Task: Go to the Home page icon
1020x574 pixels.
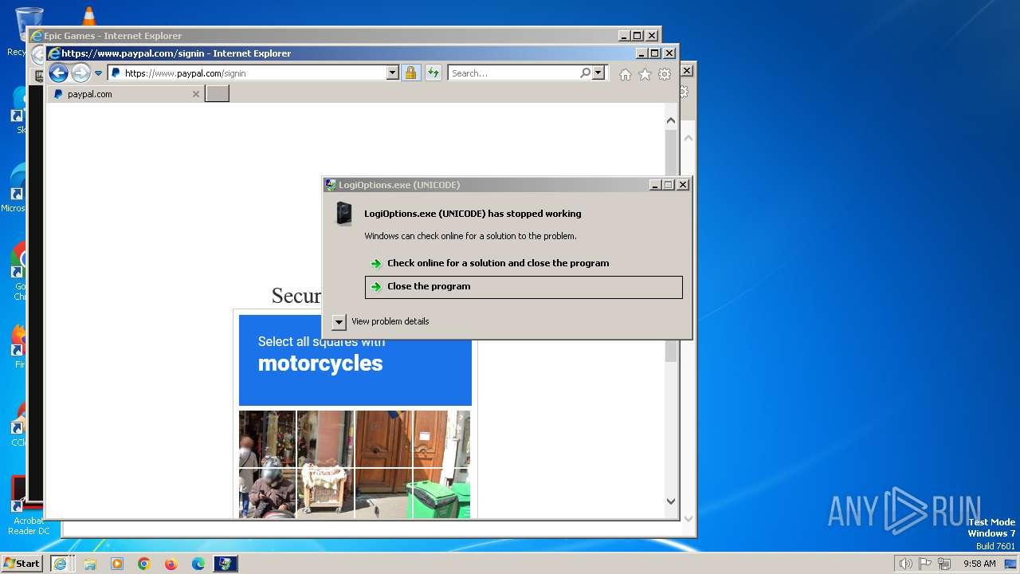Action: [625, 74]
